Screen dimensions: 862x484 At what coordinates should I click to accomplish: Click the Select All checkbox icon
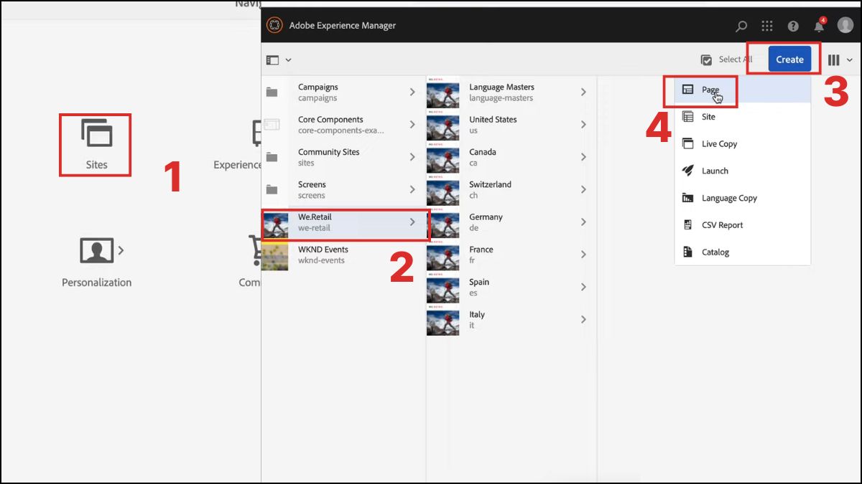706,60
